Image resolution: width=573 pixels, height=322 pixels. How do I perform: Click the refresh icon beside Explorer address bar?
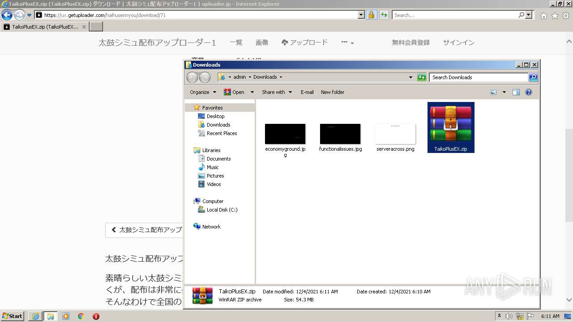[x=422, y=77]
